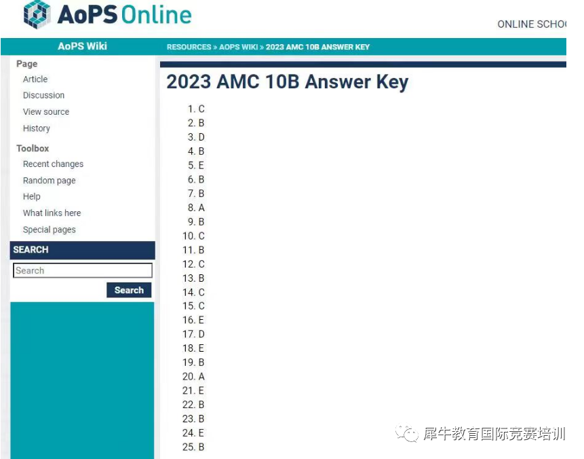The image size is (584, 459).
Task: Focus the wiki Search input field
Action: coord(83,270)
